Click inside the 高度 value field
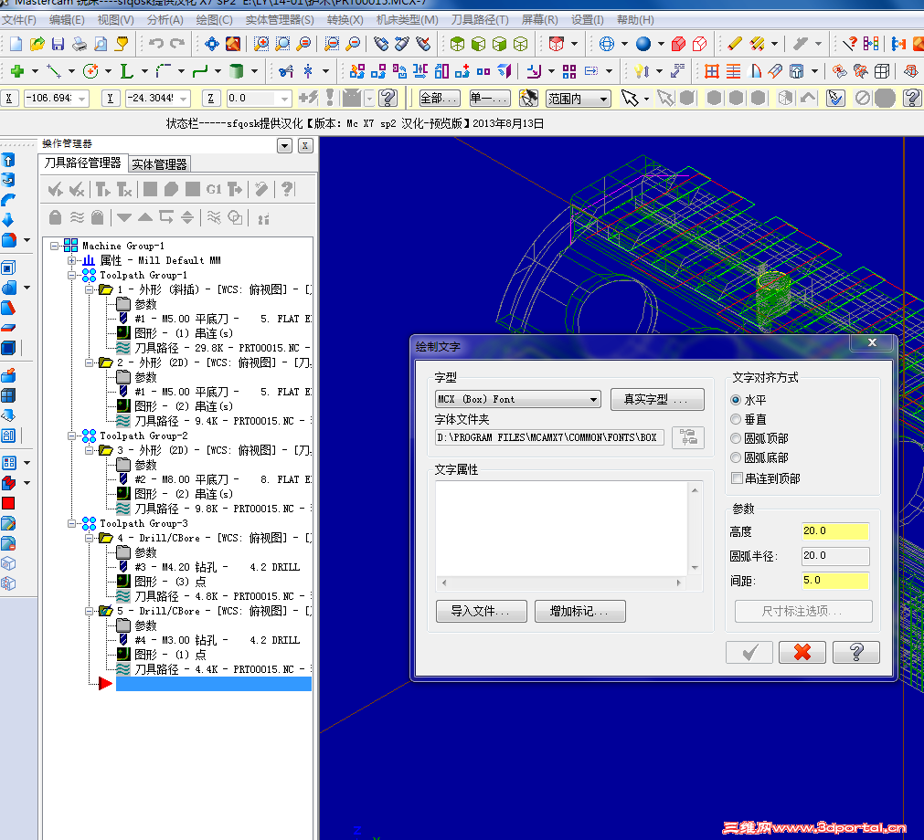924x840 pixels. click(836, 530)
